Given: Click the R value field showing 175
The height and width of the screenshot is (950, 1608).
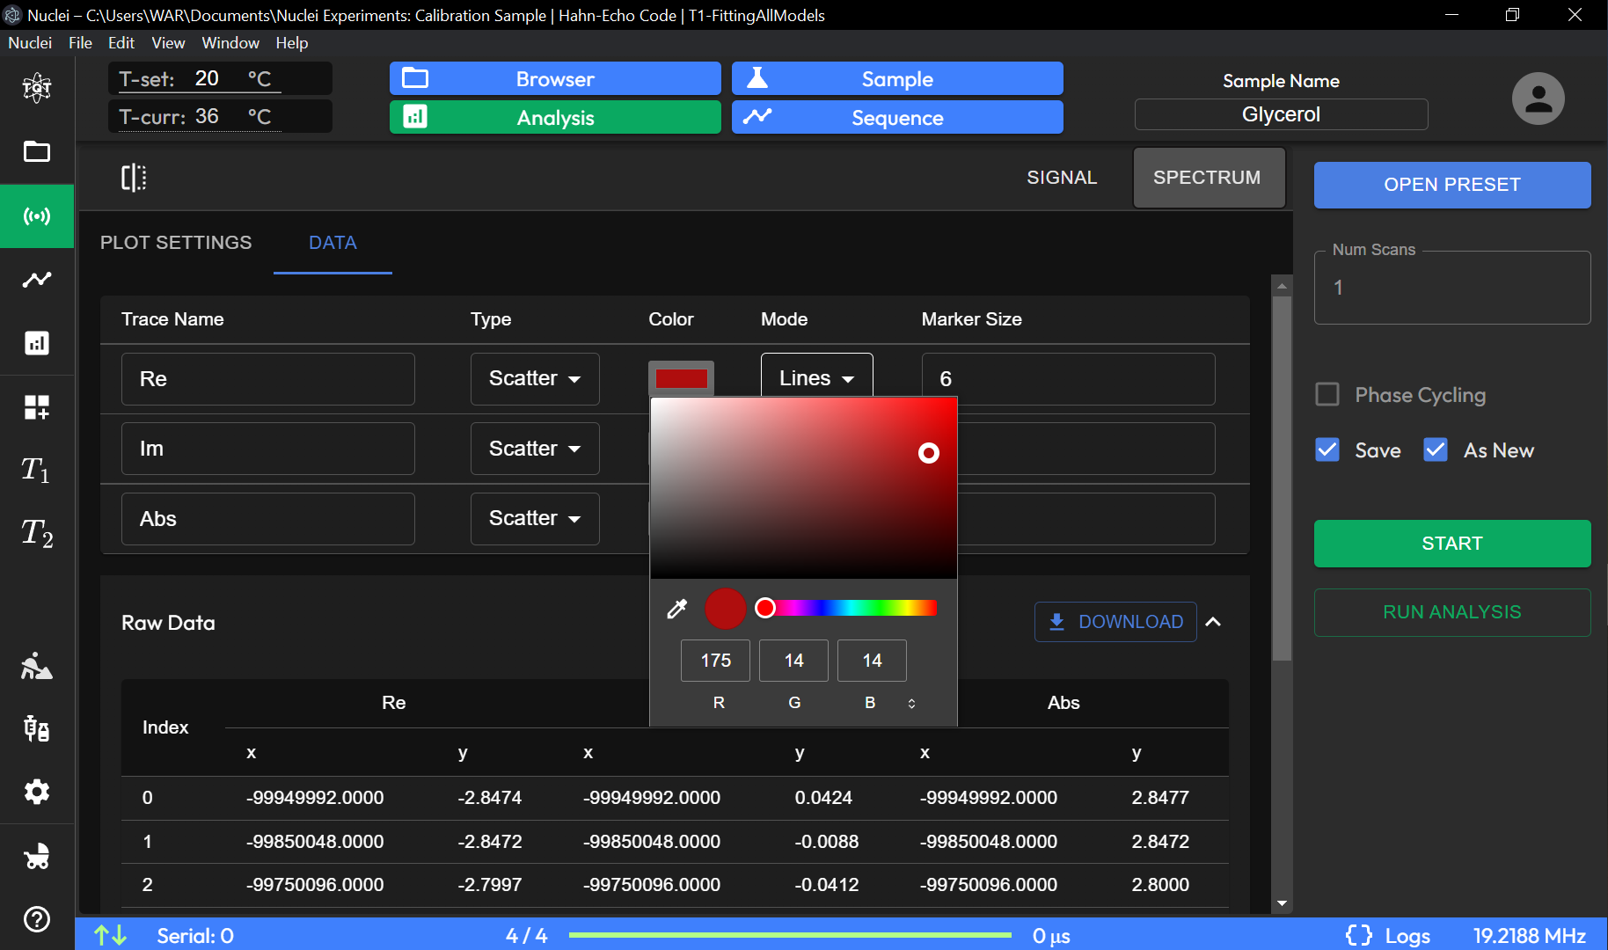Looking at the screenshot, I should [715, 661].
